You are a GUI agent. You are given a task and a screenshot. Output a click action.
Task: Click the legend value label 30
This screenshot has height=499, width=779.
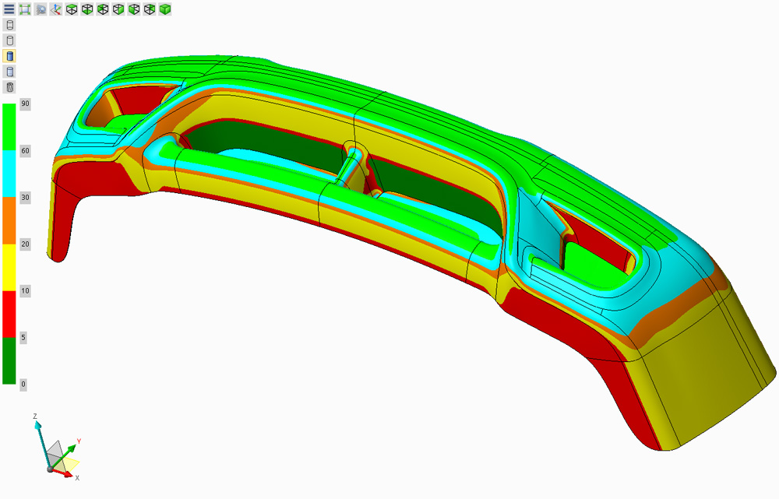point(25,197)
